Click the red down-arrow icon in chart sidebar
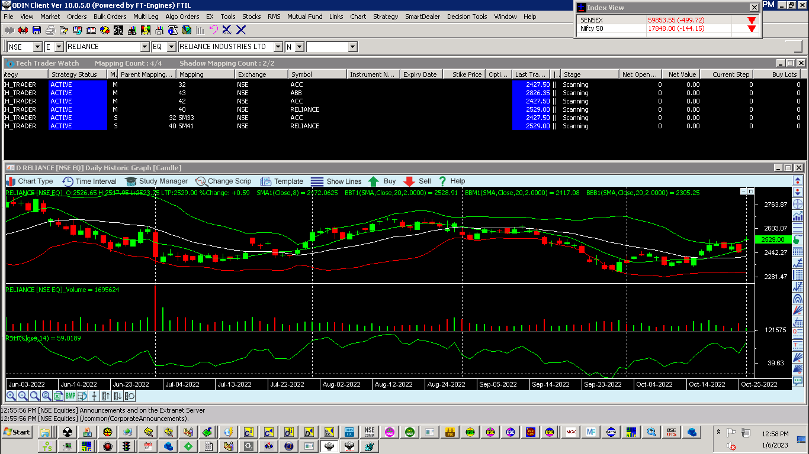 click(x=797, y=191)
